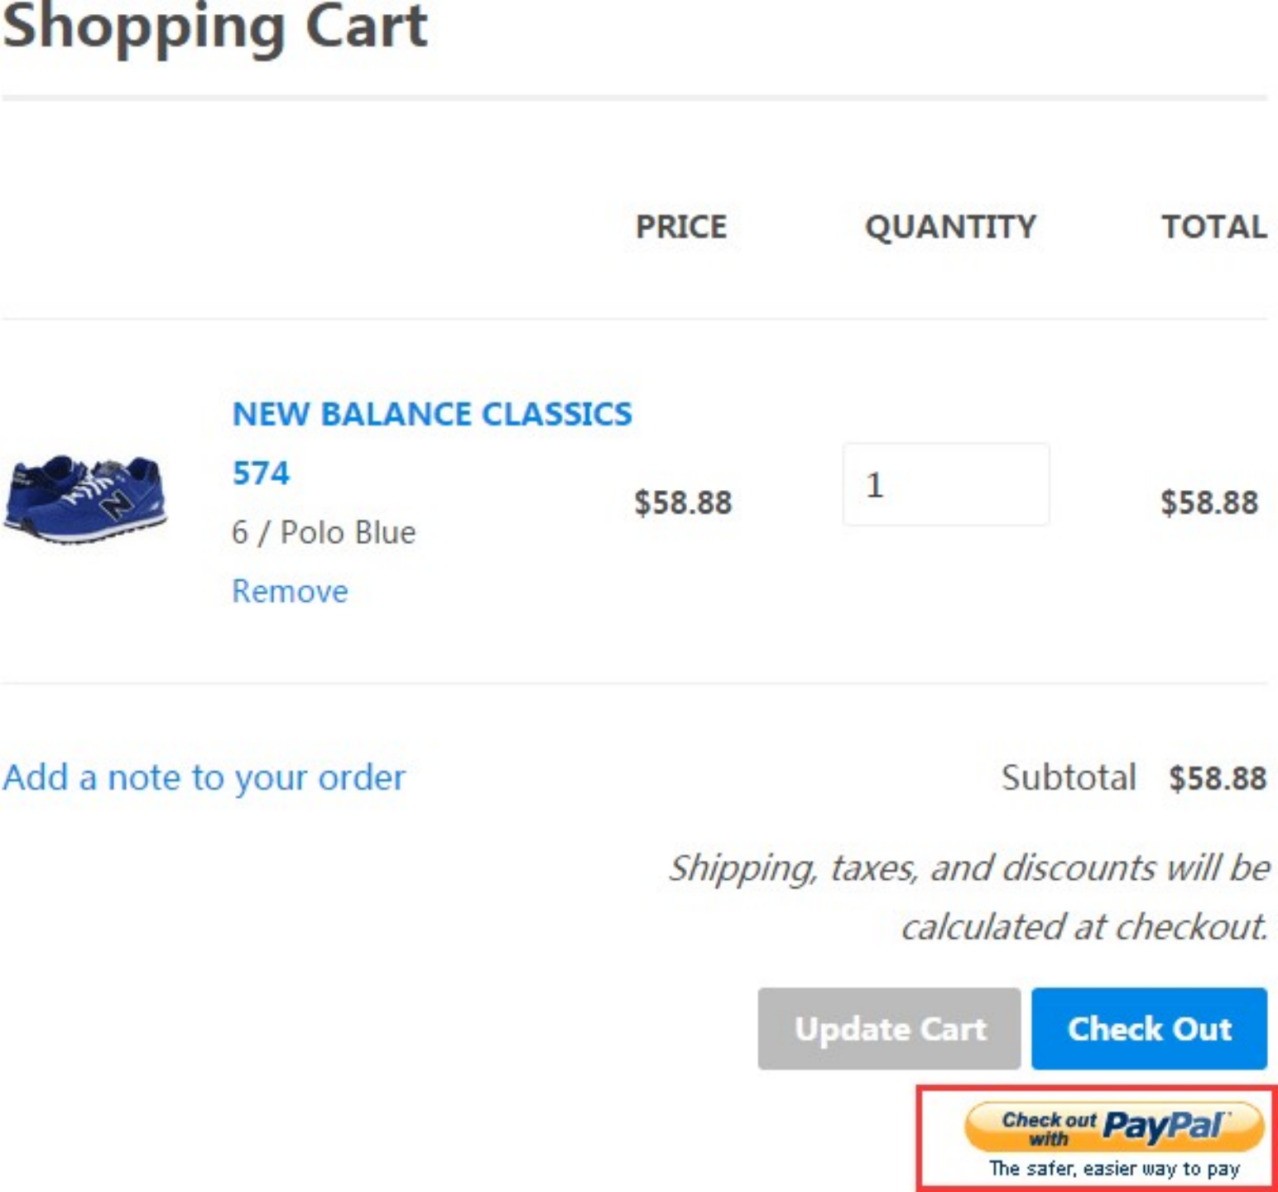Click the divider line below Shopping Cart heading
Screen dimensions: 1278x1192
[634, 98]
